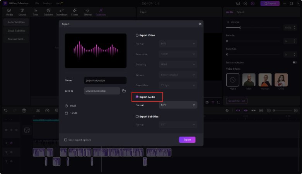Viewport: 302px width, 174px height.
Task: Open the Effects panel icon
Action: tap(88, 12)
